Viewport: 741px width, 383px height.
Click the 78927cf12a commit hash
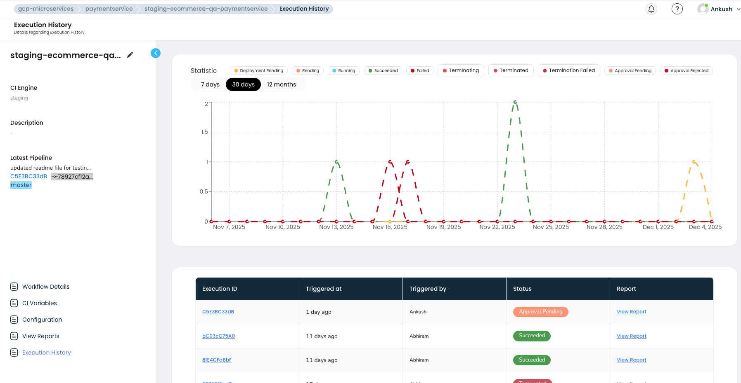point(72,177)
